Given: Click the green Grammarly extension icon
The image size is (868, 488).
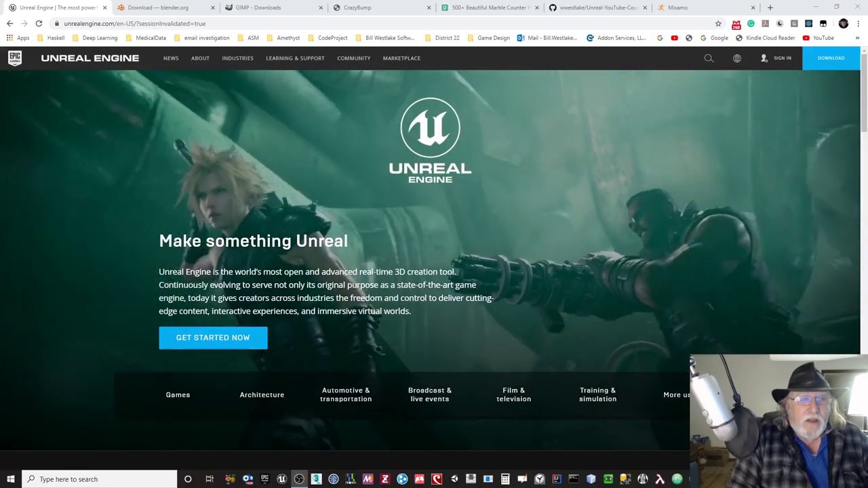Looking at the screenshot, I should [x=751, y=24].
